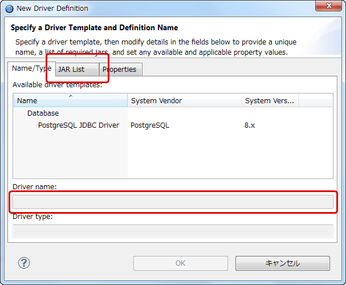This screenshot has height=285, width=346.
Task: Switch to the Name/Type tab
Action: pos(31,68)
